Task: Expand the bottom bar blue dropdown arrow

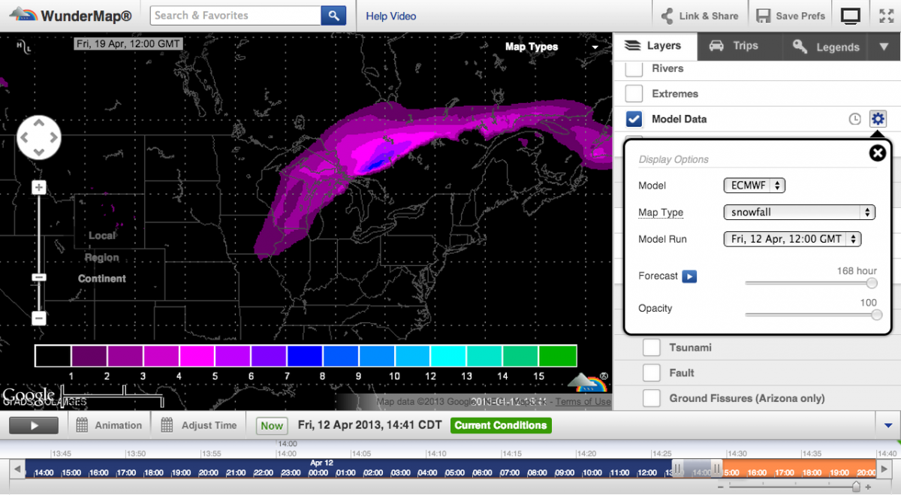Action: click(x=887, y=425)
